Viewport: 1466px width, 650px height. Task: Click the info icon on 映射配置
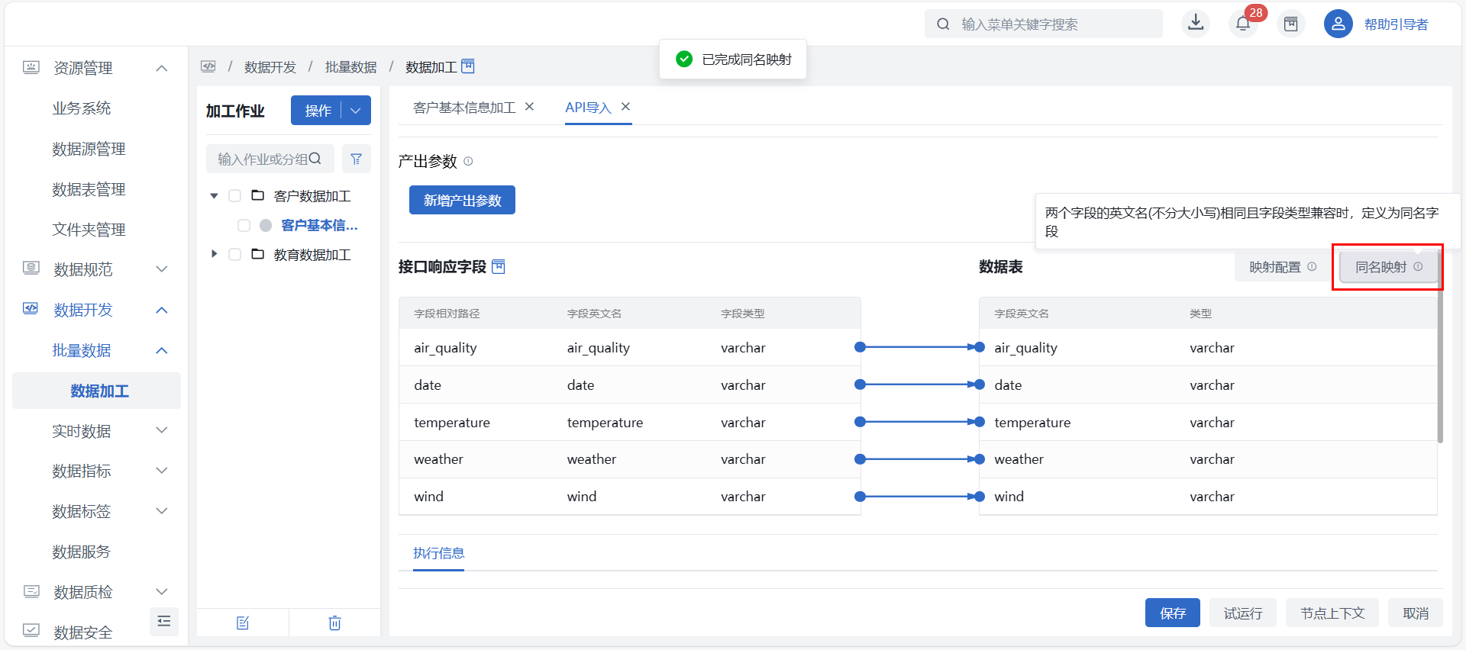pos(1312,266)
